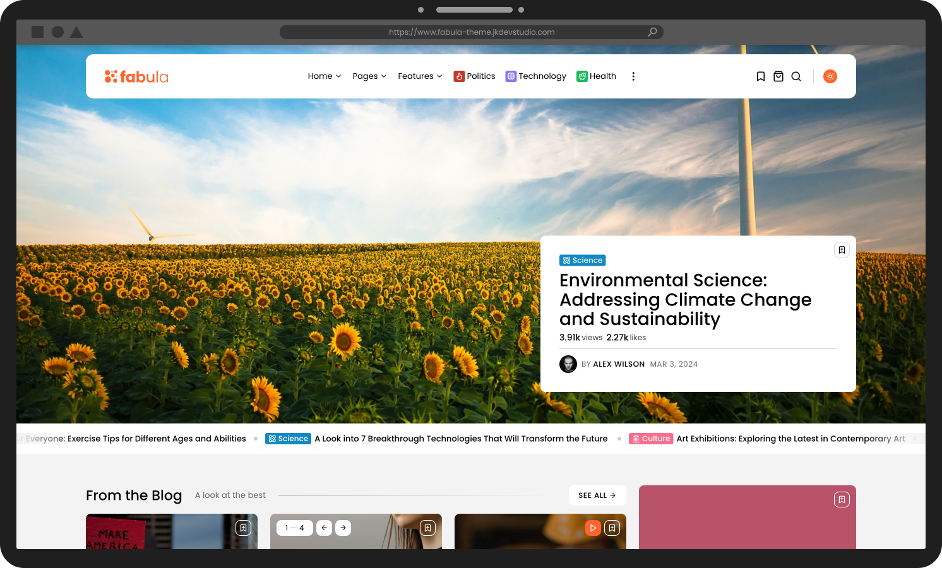Expand the Pages dropdown menu
The image size is (942, 568).
coord(369,76)
